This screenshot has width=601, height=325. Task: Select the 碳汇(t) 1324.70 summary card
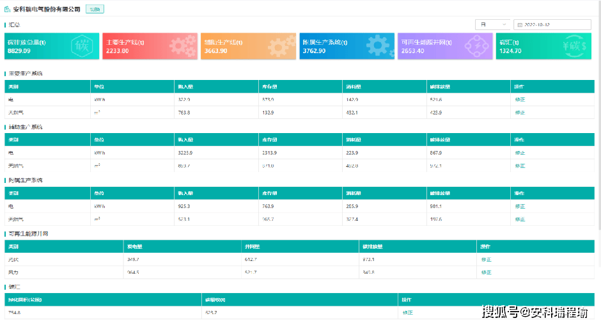click(543, 46)
